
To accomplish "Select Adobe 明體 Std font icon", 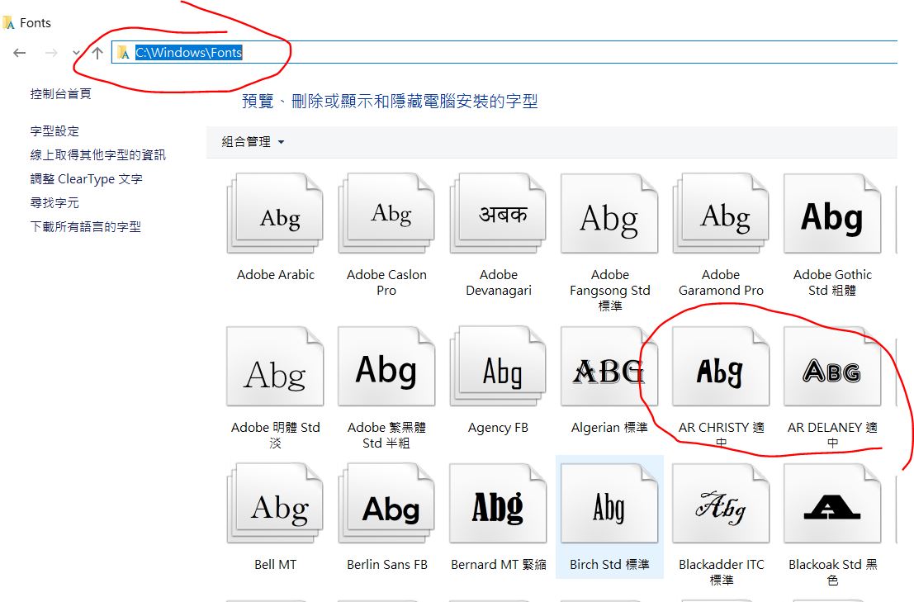I will point(275,366).
